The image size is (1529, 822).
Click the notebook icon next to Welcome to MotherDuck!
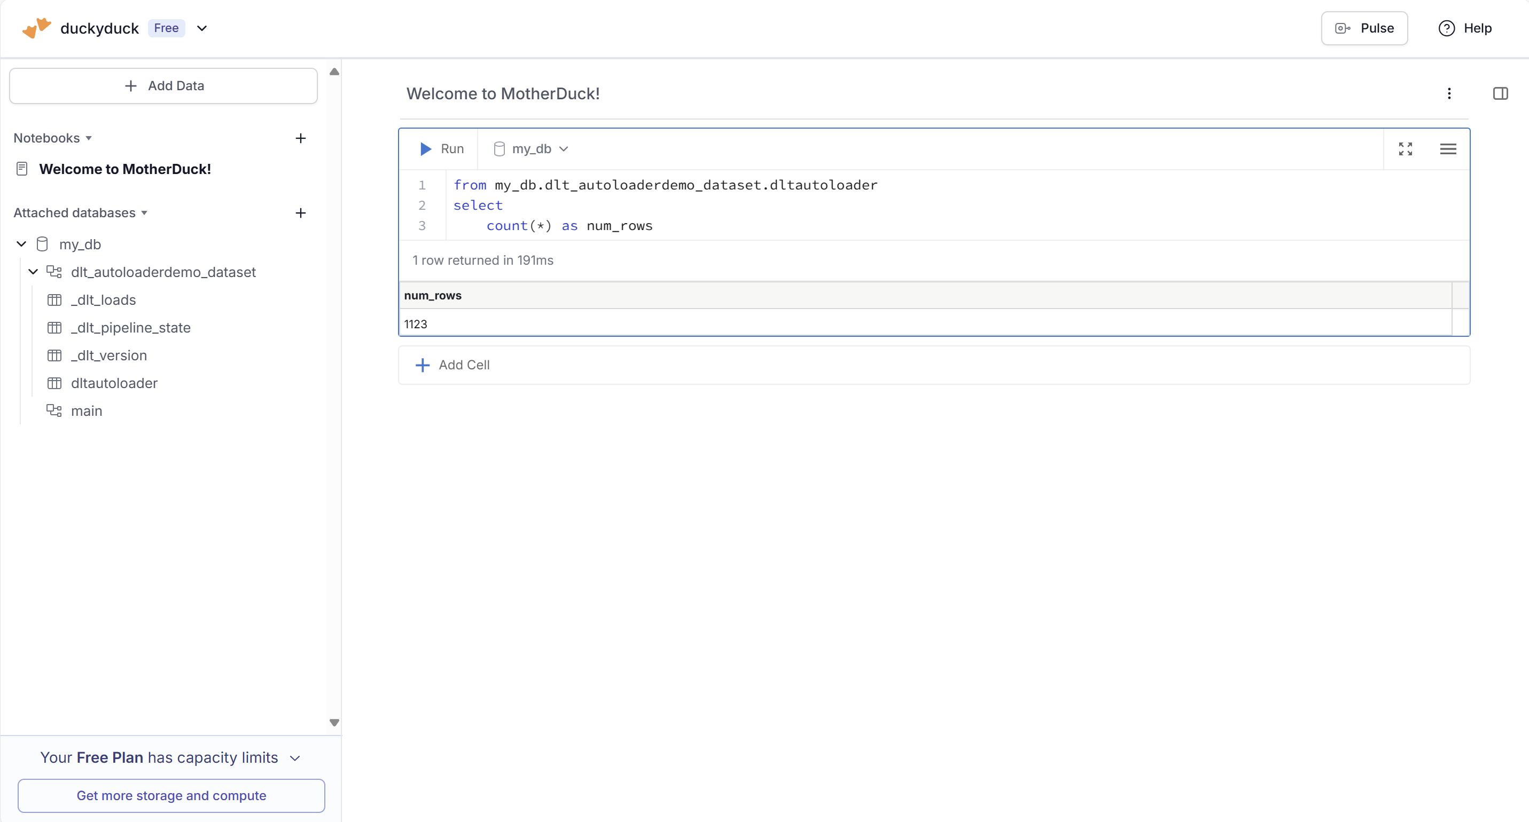tap(22, 169)
